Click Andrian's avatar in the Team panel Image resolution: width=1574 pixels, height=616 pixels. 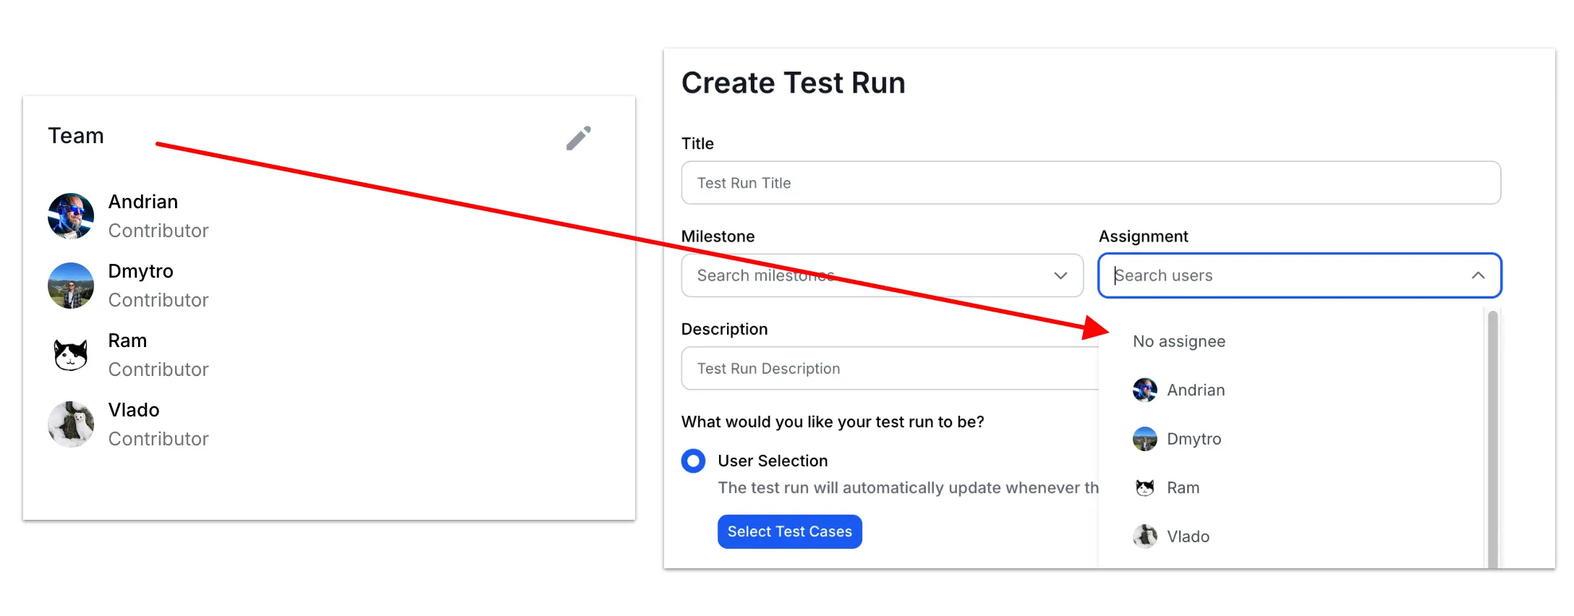71,216
